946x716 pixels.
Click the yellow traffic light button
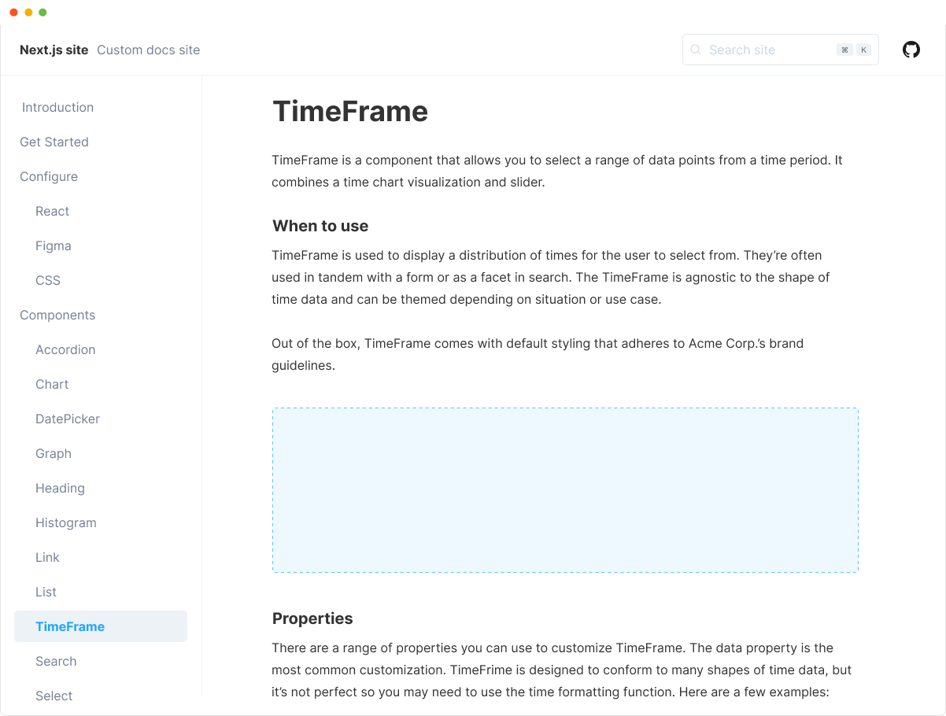click(29, 12)
